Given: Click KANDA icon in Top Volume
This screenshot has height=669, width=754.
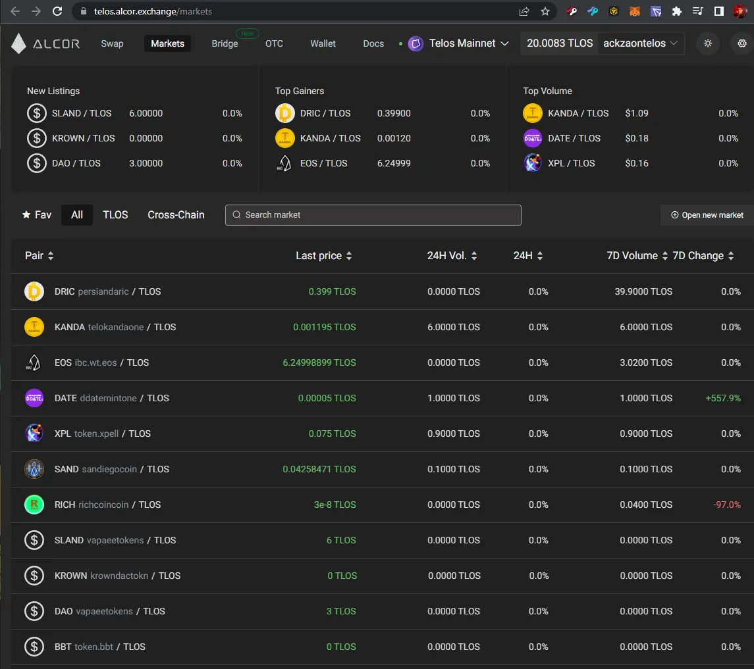Looking at the screenshot, I should (532, 113).
